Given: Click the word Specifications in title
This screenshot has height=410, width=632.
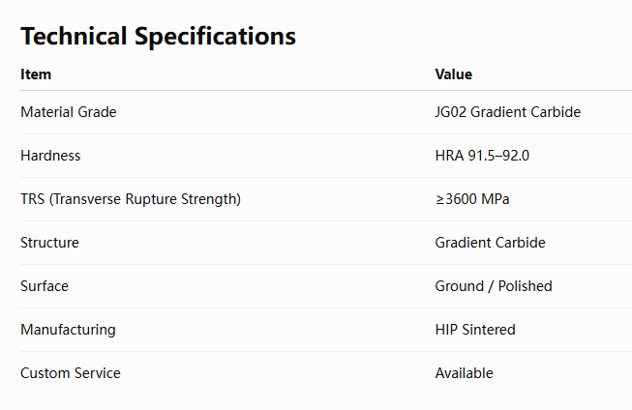Looking at the screenshot, I should [215, 37].
